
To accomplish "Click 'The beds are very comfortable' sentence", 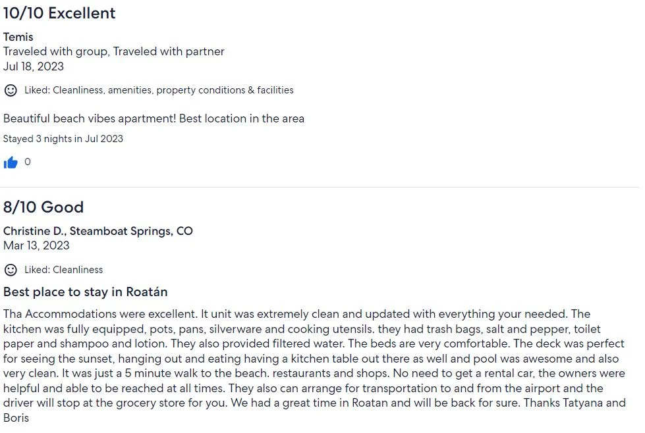I will coord(429,344).
